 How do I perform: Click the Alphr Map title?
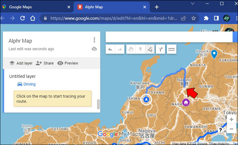point(20,41)
